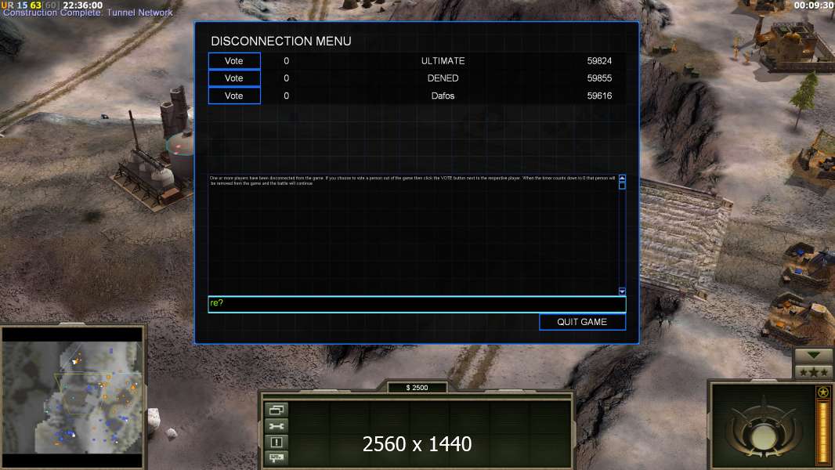Screen dimensions: 835x470
Task: Click the General's experience progress bar
Action: tap(823, 432)
